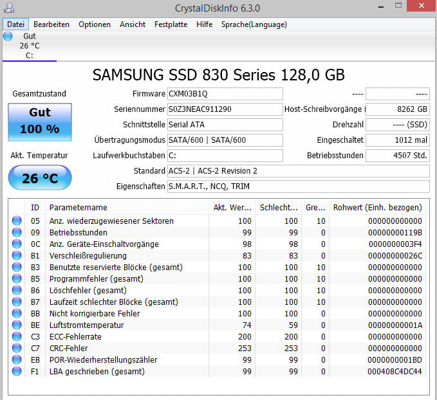The height and width of the screenshot is (400, 437).
Task: Click status orb for row 0C Geräte-Einschaltvorgänge
Action: click(x=17, y=244)
